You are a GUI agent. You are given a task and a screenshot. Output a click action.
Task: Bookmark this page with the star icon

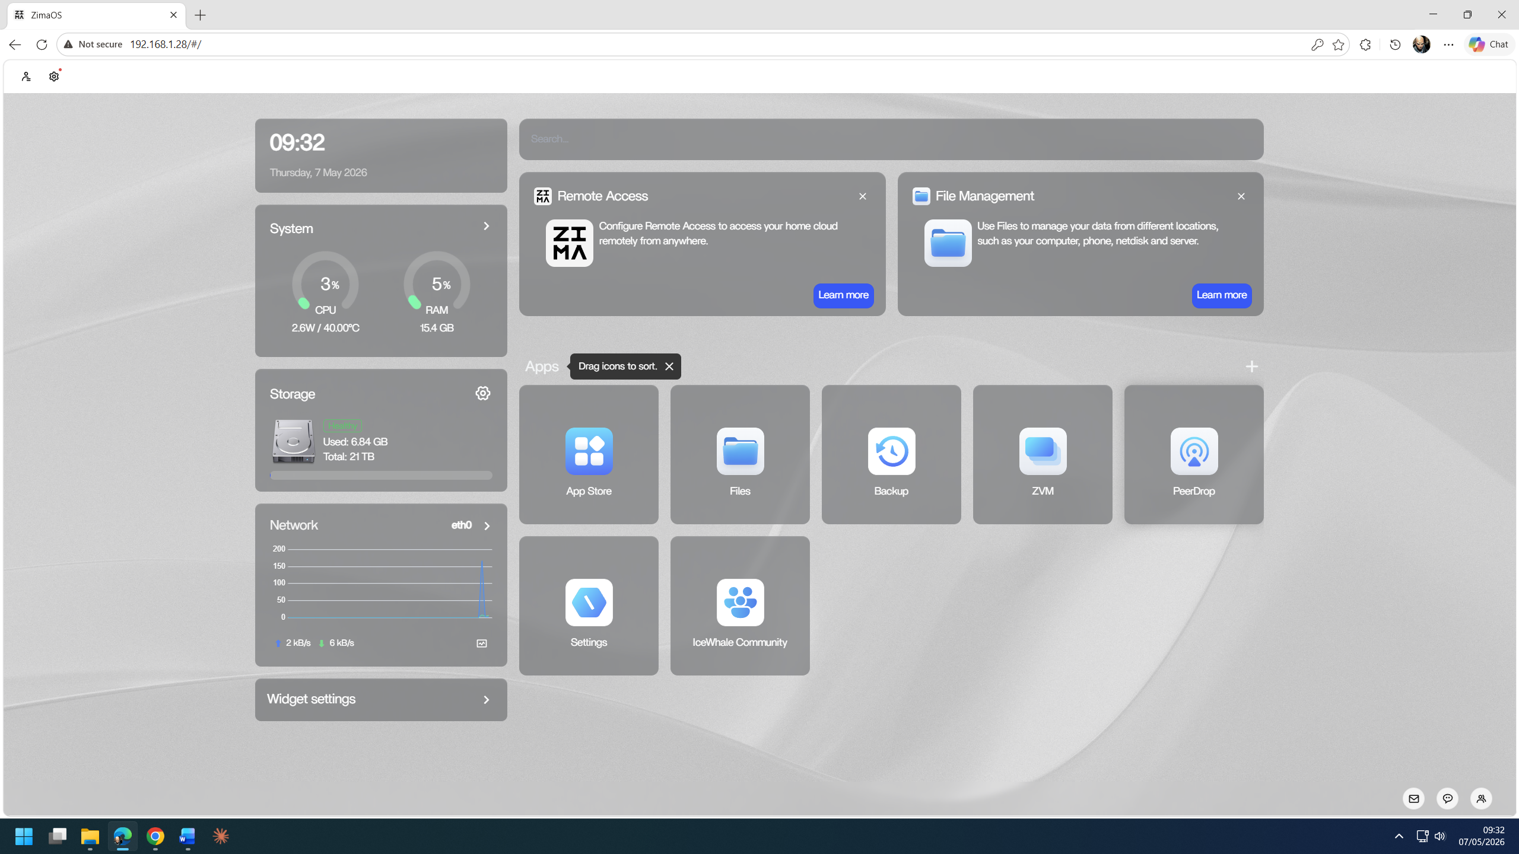coord(1338,44)
